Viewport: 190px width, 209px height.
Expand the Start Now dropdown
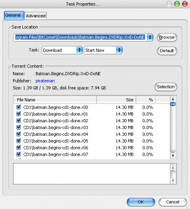(119, 50)
